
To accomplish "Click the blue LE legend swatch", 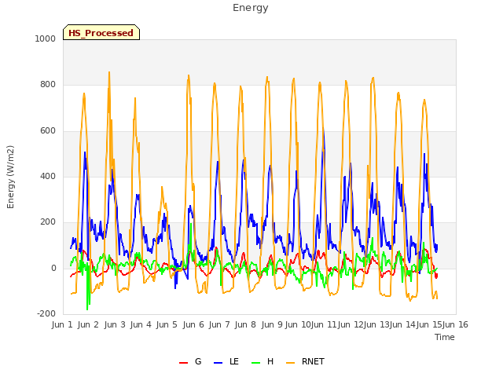I will point(218,363).
